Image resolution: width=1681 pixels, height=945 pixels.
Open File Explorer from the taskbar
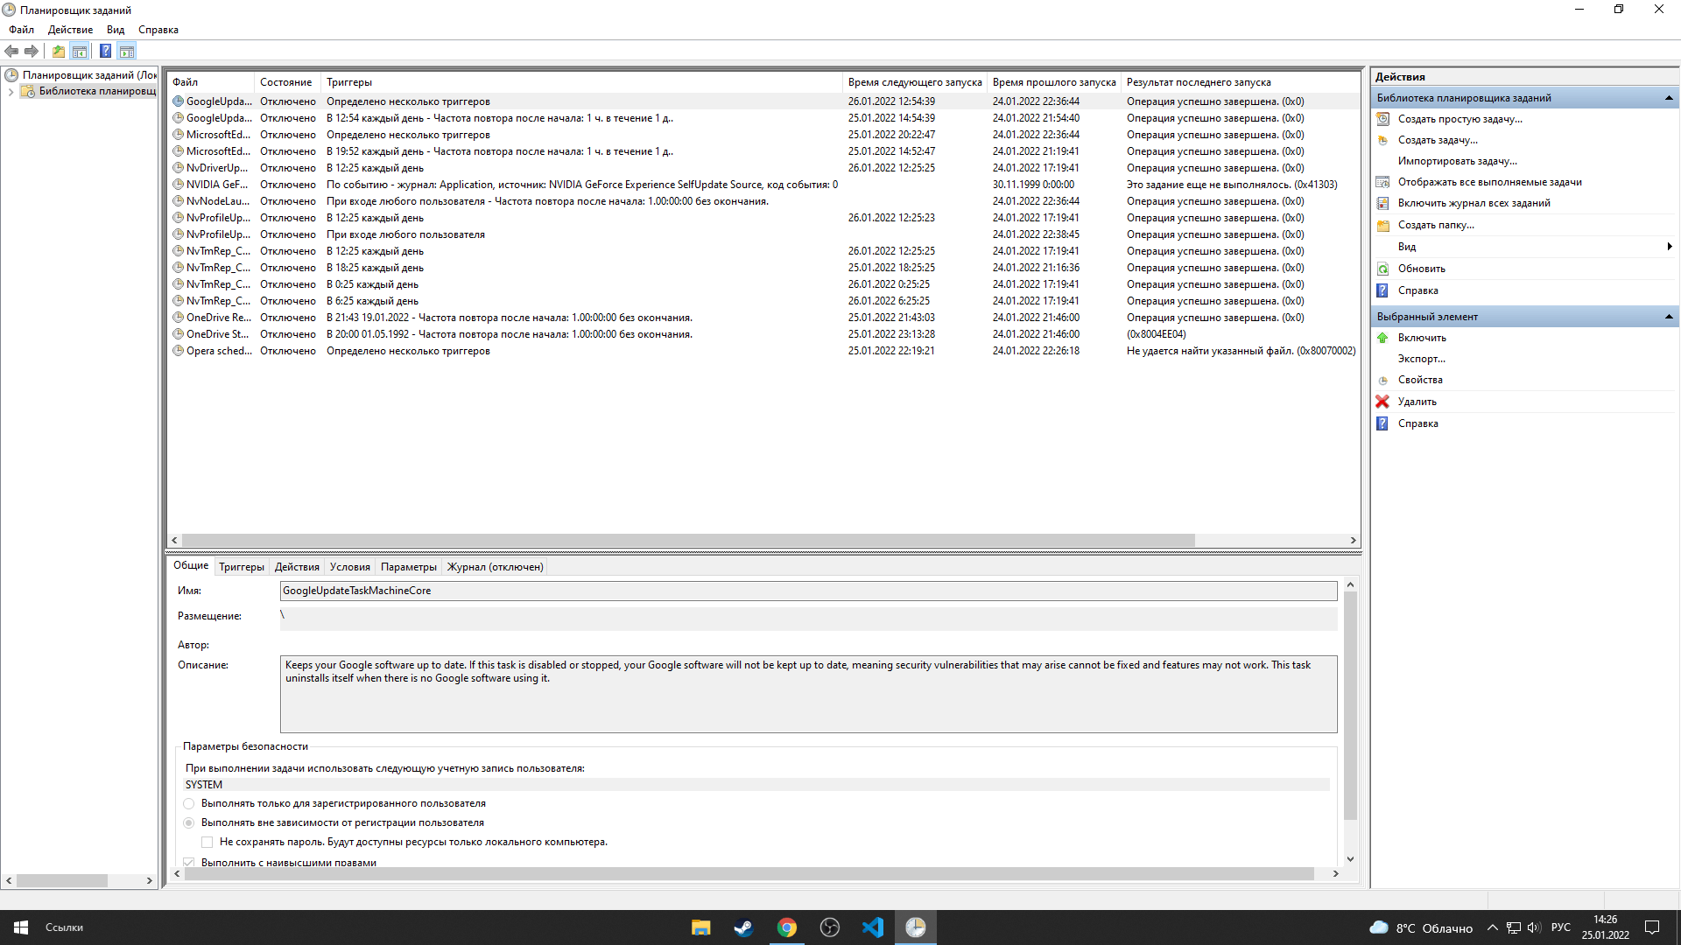pyautogui.click(x=700, y=927)
